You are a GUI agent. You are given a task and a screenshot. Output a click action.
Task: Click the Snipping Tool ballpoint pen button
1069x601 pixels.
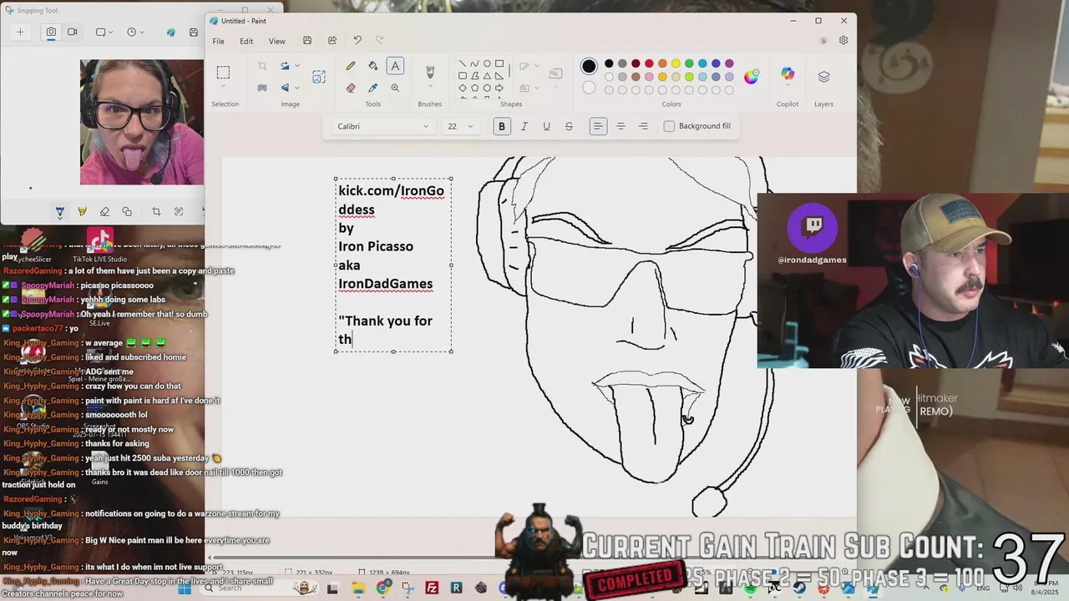click(x=59, y=212)
